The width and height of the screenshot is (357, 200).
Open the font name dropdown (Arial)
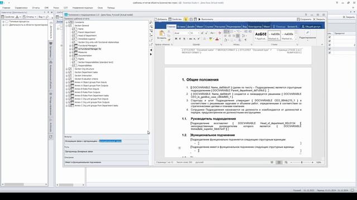[x=188, y=33]
